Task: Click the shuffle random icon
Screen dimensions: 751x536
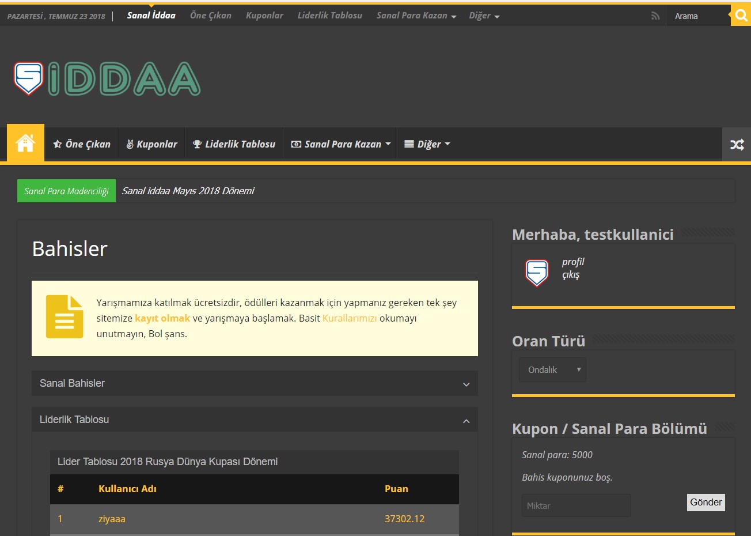Action: click(737, 144)
